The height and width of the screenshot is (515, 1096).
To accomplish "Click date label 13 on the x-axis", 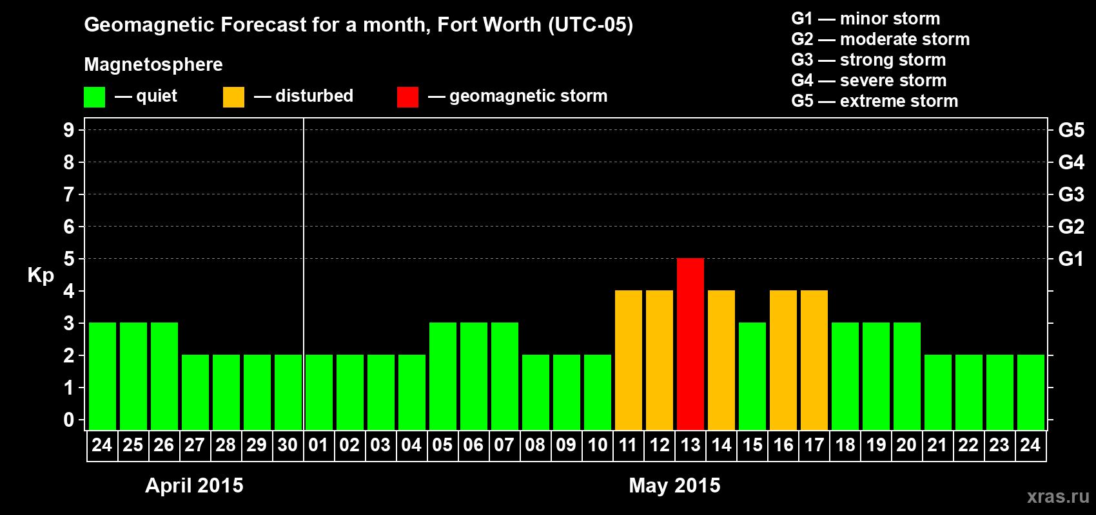I will (x=690, y=445).
